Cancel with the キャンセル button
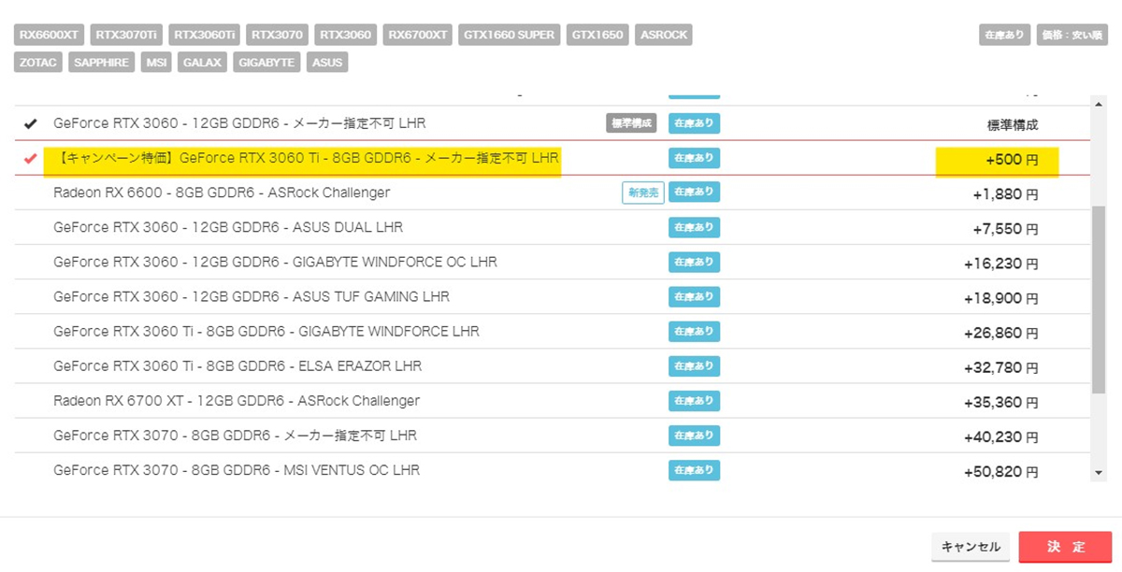This screenshot has width=1122, height=572. coord(971,547)
